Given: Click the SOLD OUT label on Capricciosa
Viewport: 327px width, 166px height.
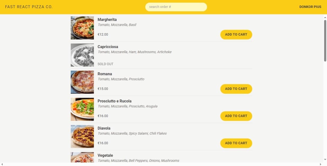Looking at the screenshot, I should (105, 64).
